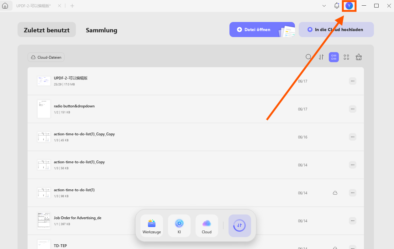Open more options for action-time-to-do-list(1)_Copy
The width and height of the screenshot is (394, 249).
pyautogui.click(x=353, y=165)
